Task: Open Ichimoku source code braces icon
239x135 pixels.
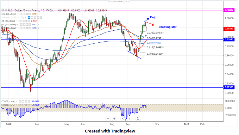Action: [35, 17]
